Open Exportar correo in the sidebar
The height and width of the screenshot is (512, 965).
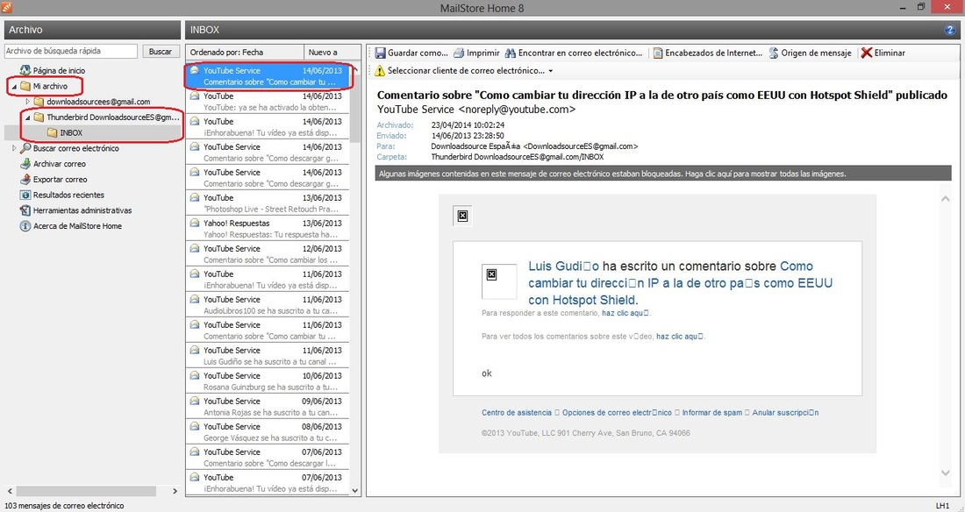[61, 179]
